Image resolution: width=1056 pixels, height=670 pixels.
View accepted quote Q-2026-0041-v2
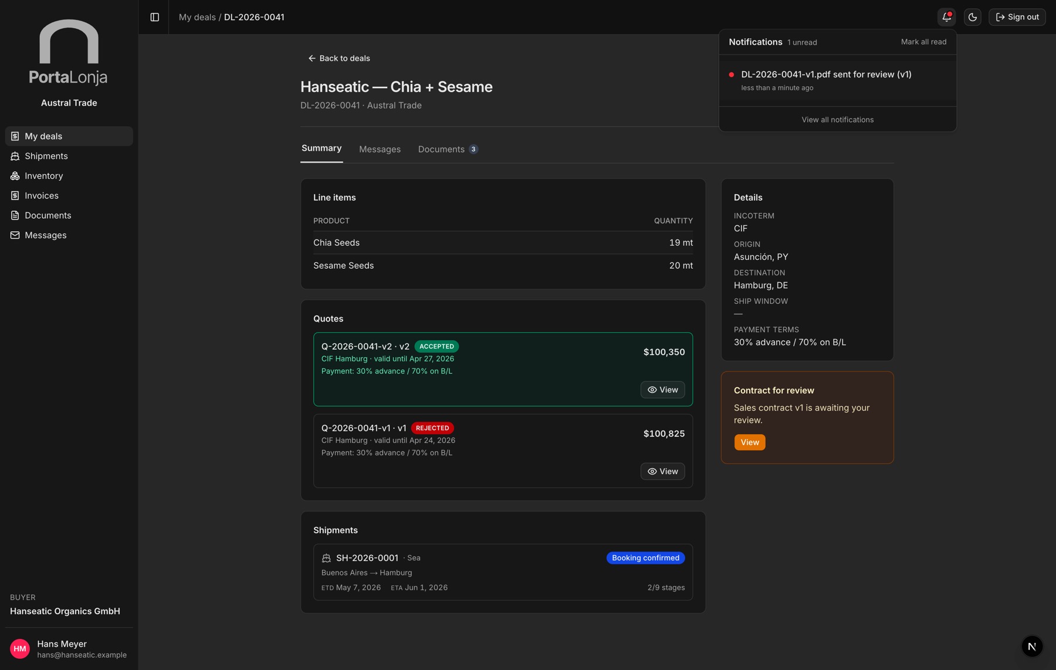click(662, 390)
